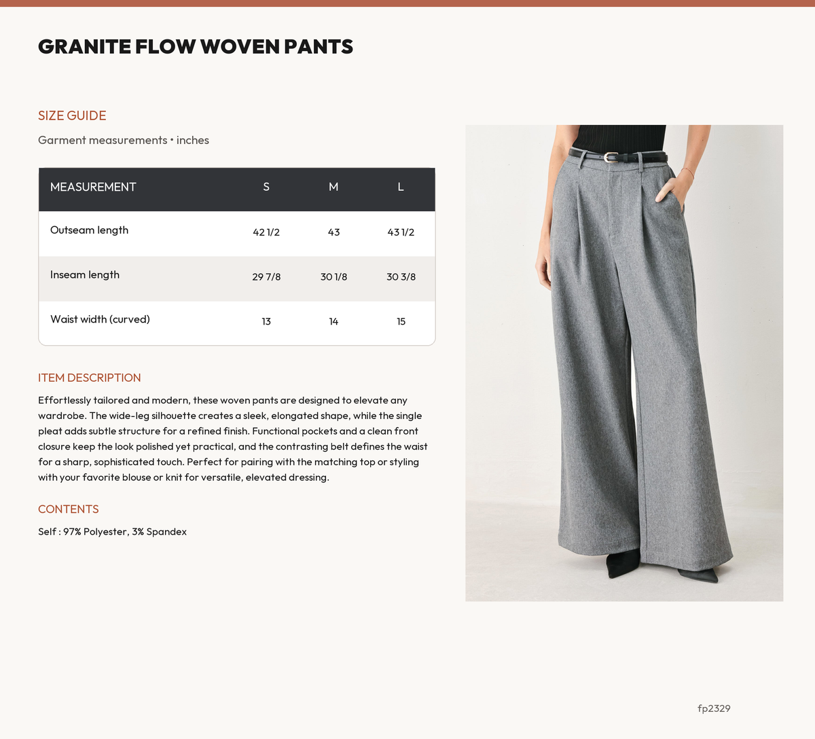Click waist width value 14

pyautogui.click(x=333, y=321)
